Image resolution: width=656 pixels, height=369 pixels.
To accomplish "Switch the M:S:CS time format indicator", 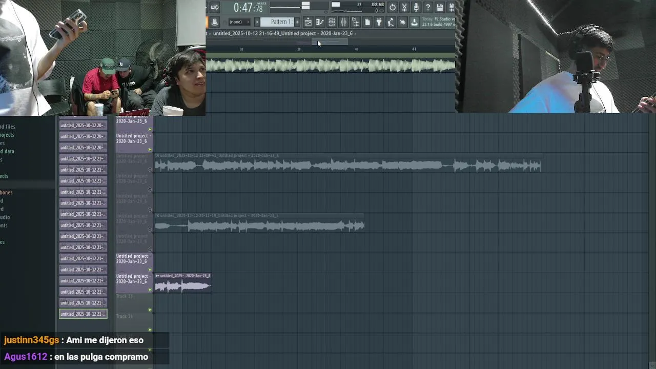I will pyautogui.click(x=261, y=4).
